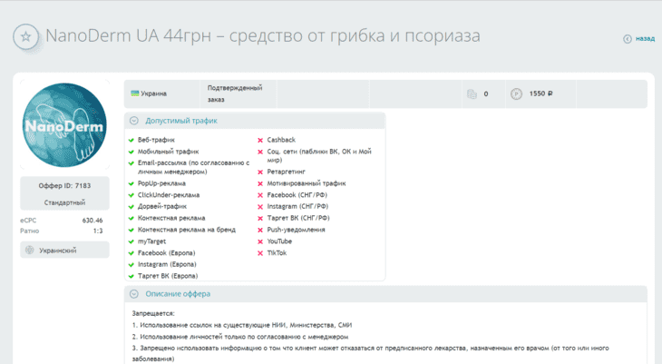The width and height of the screenshot is (662, 364).
Task: Click green check next to Контекстная реклама на бренд
Action: coord(131,230)
